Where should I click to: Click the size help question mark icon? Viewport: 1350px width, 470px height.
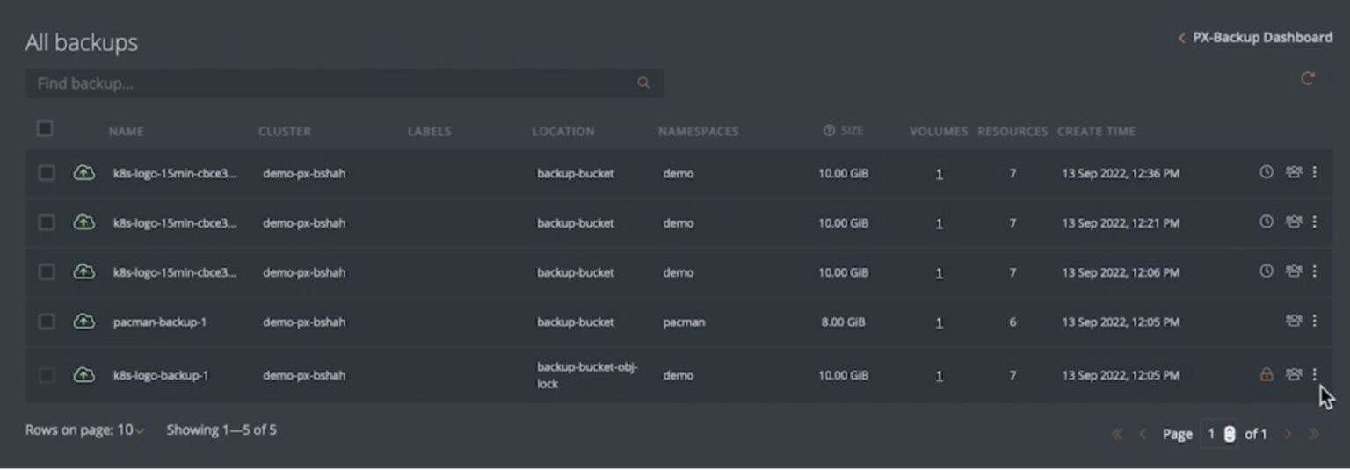pyautogui.click(x=829, y=131)
